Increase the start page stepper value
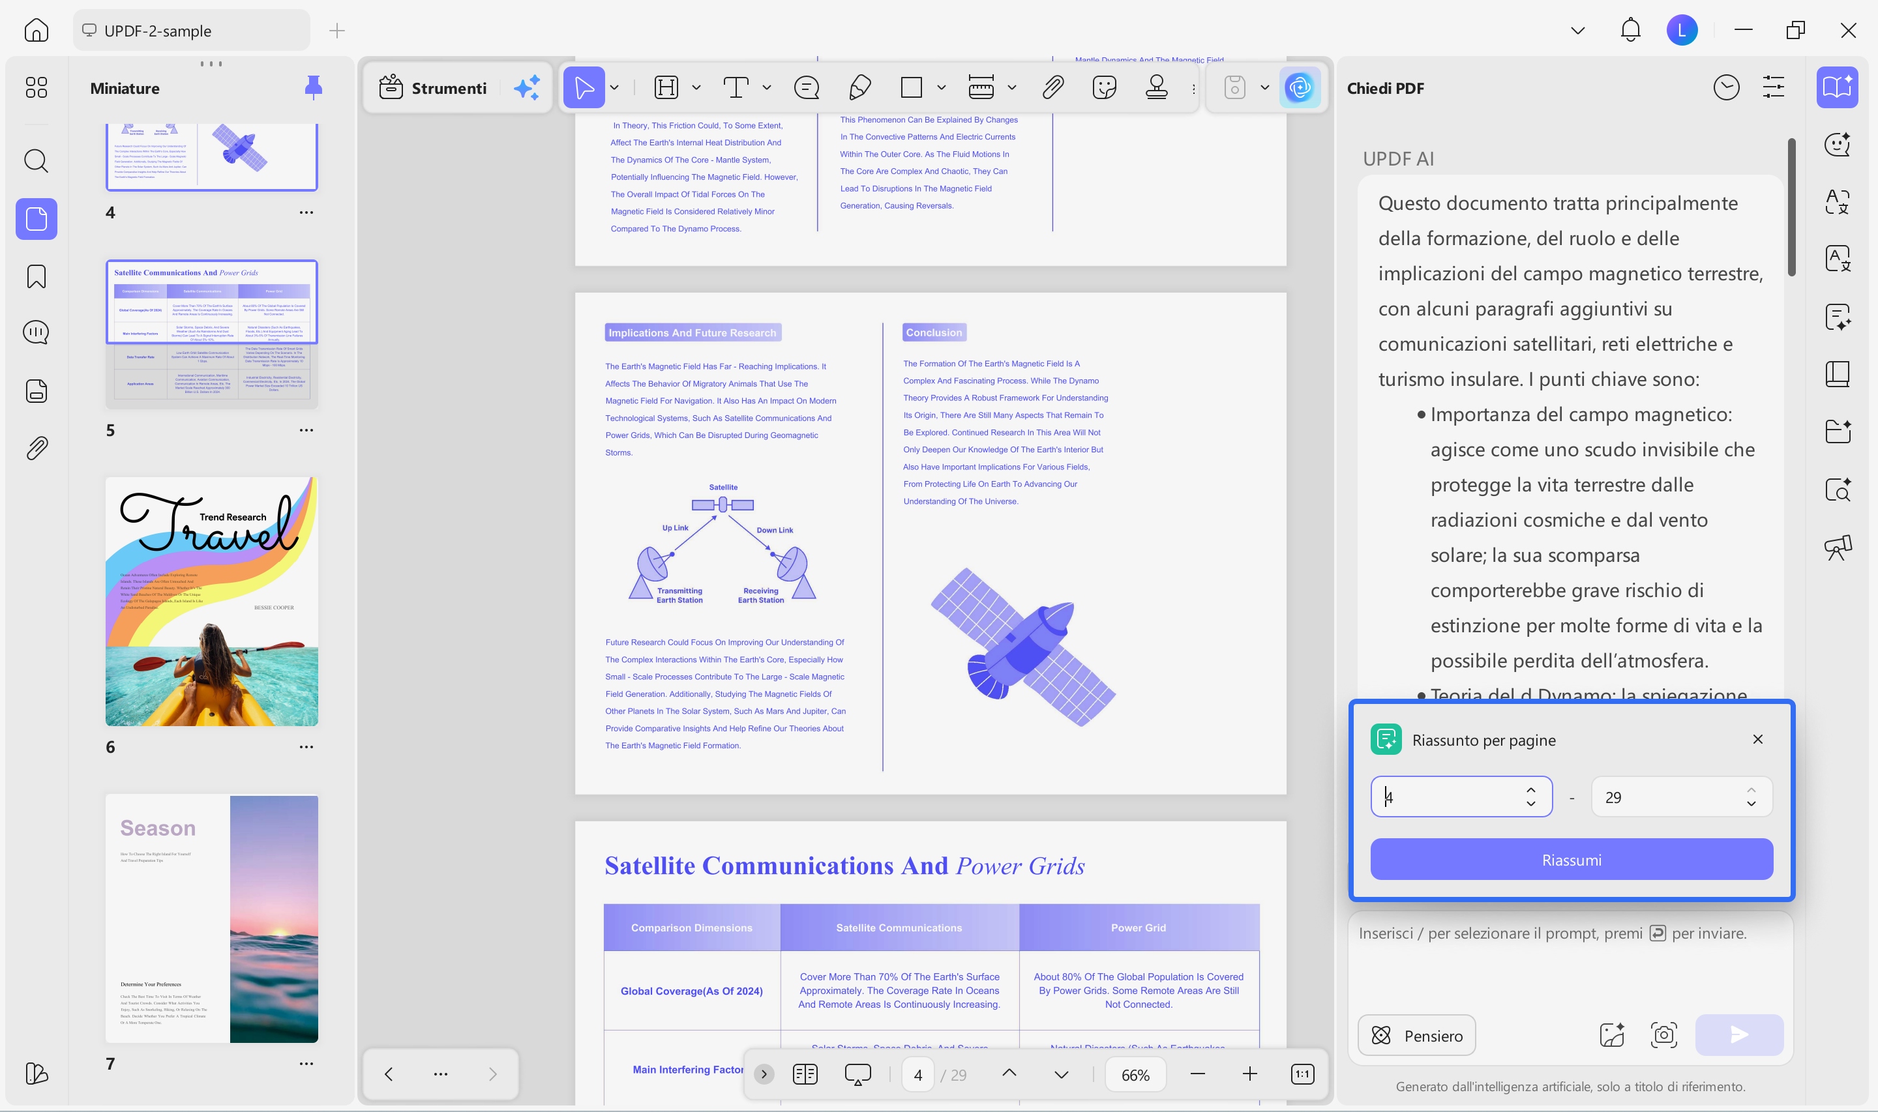The width and height of the screenshot is (1878, 1112). point(1531,790)
